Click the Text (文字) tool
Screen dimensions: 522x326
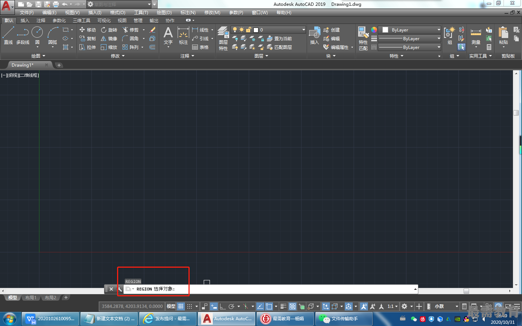pyautogui.click(x=168, y=35)
